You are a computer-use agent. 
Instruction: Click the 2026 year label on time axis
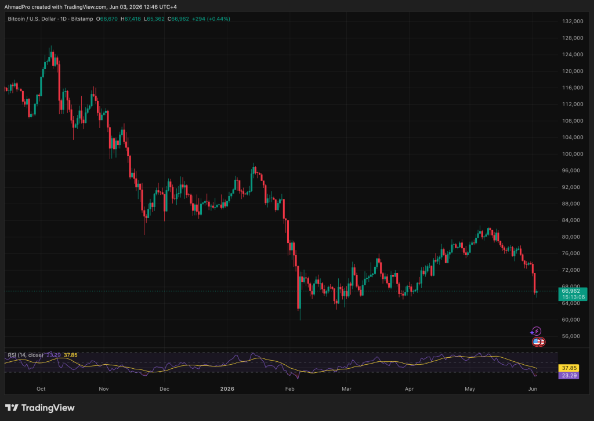click(x=227, y=389)
